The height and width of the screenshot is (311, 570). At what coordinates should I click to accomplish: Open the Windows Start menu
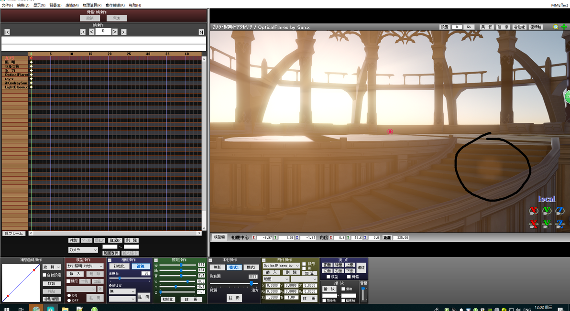click(6, 308)
